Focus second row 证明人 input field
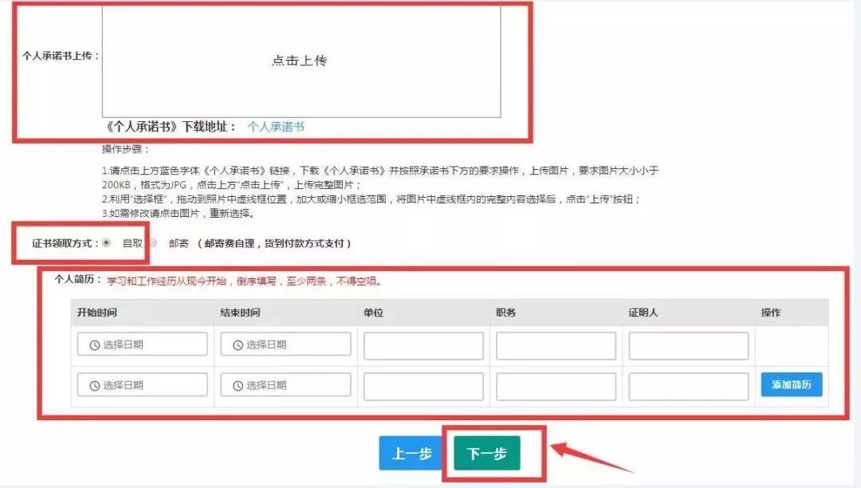This screenshot has width=861, height=488. click(689, 387)
